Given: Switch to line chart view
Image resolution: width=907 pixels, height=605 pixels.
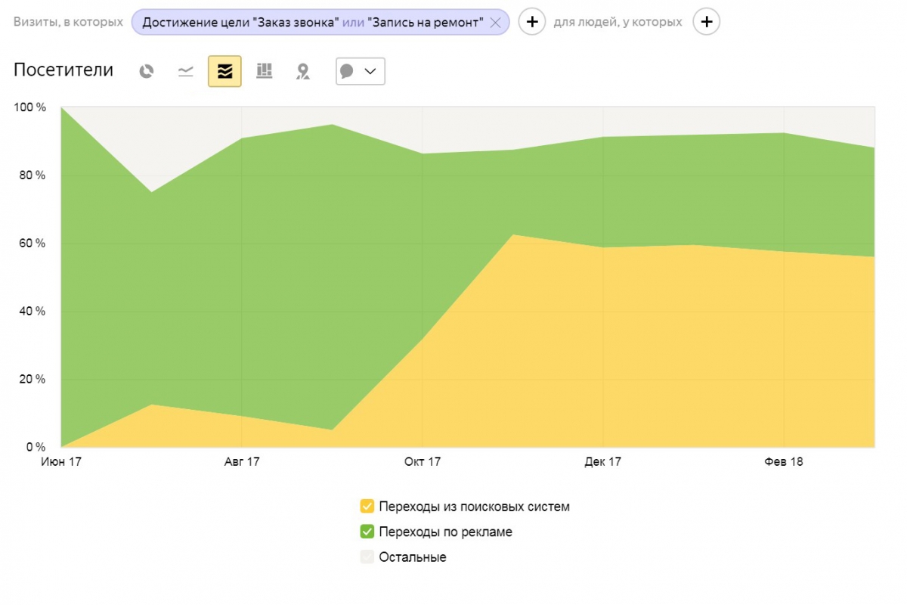Looking at the screenshot, I should 186,71.
